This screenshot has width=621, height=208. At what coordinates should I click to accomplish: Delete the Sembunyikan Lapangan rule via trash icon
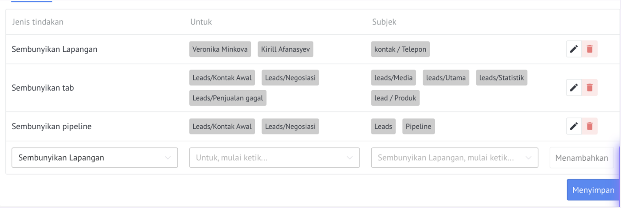(x=590, y=49)
